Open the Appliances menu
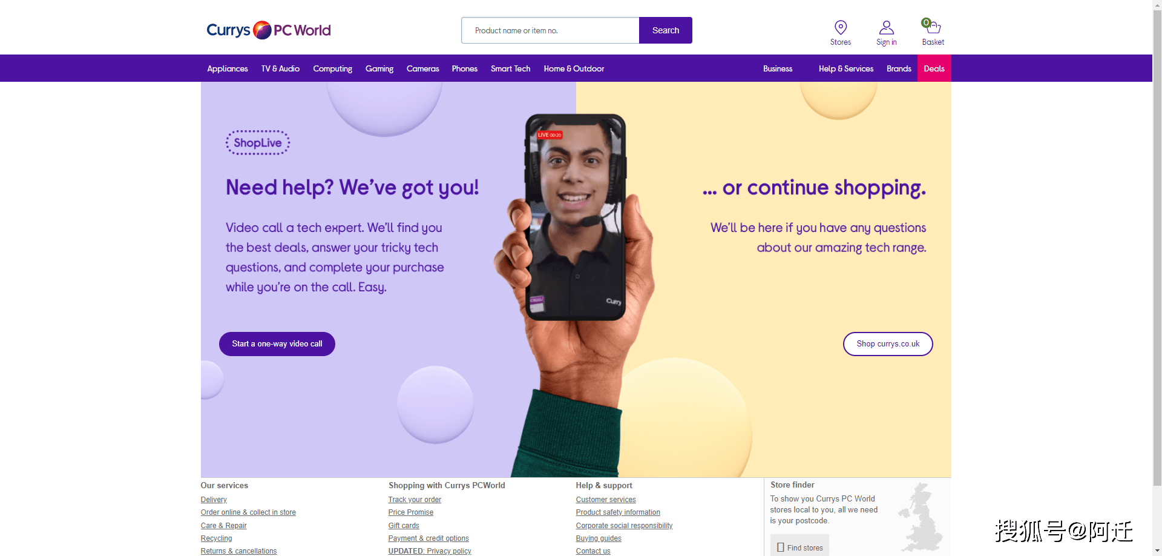Screen dimensions: 1162x556 (228, 68)
